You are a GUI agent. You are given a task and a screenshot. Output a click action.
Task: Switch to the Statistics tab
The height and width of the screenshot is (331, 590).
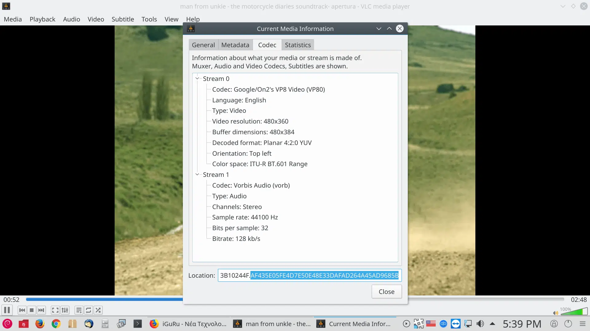pyautogui.click(x=298, y=45)
